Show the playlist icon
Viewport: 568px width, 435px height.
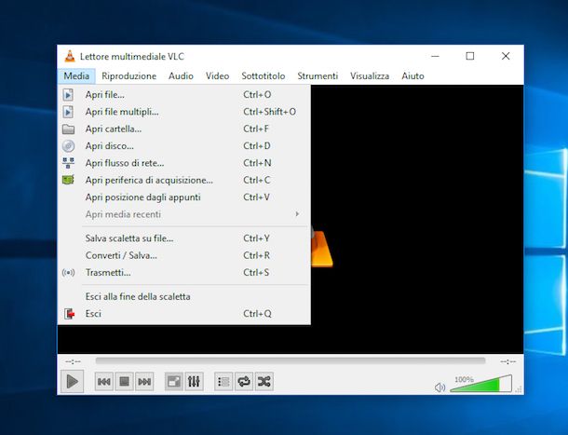pyautogui.click(x=223, y=381)
